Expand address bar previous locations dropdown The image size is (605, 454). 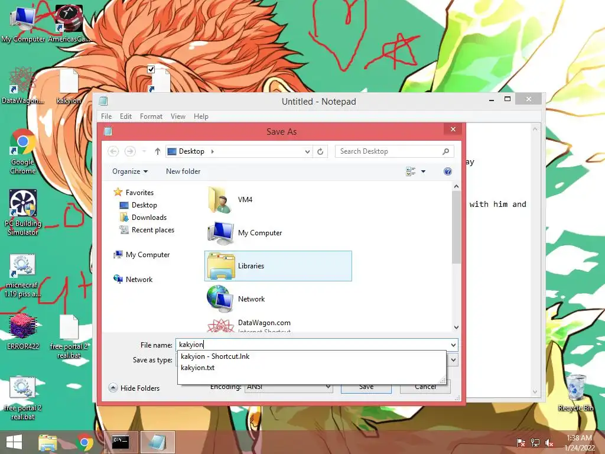point(307,151)
